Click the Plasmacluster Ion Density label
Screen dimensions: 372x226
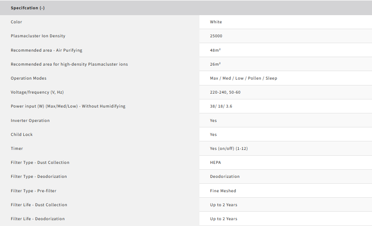(38, 36)
